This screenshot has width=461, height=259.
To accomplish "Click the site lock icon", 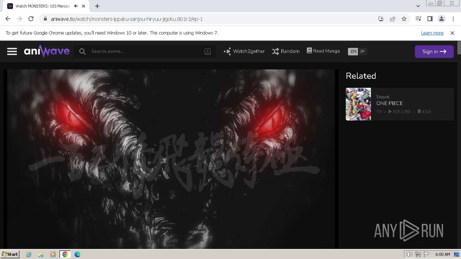I will point(45,19).
